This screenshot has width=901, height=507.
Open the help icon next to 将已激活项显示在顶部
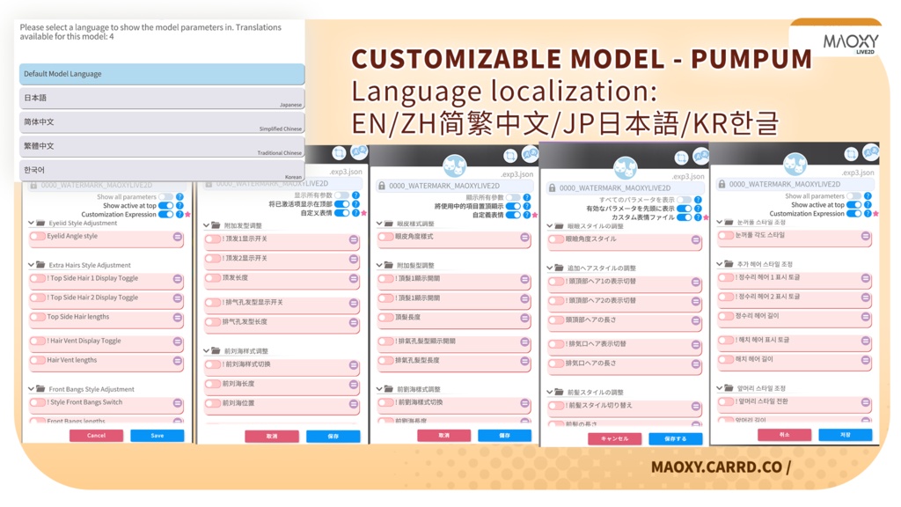(355, 204)
